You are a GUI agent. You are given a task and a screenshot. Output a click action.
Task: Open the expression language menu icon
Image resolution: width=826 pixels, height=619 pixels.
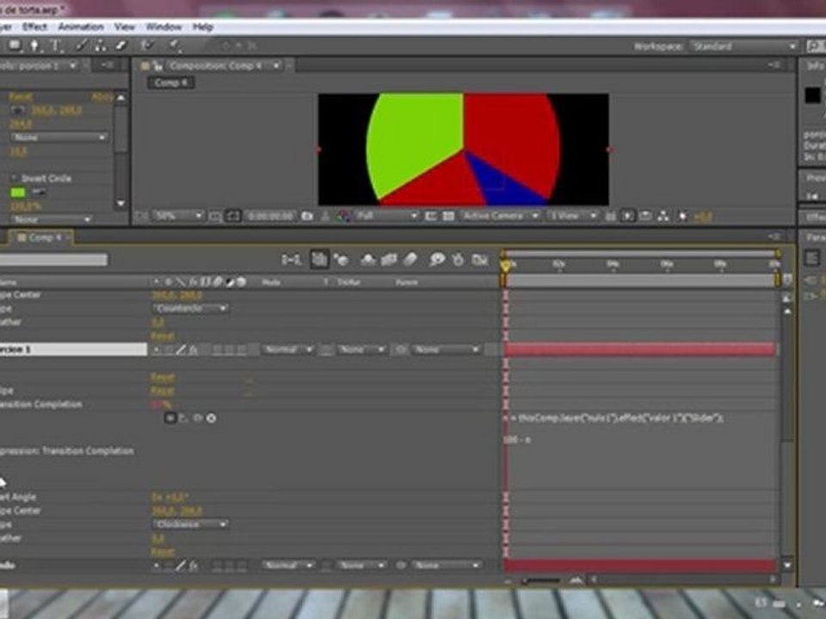[x=212, y=418]
